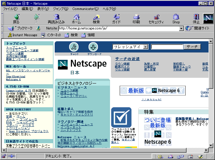Click the Netscape N throbber logo
This screenshot has width=215, height=160.
208,19
